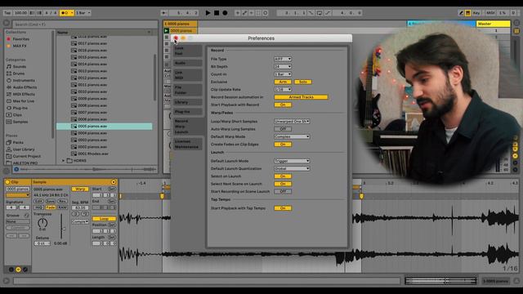
Task: Open the Library preferences tab
Action: pyautogui.click(x=188, y=102)
